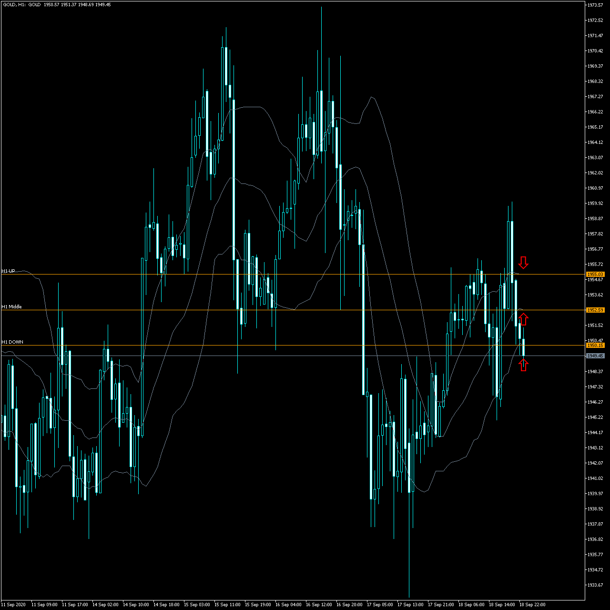Click the H1 UP line label
This screenshot has height=610, width=610.
[x=8, y=271]
